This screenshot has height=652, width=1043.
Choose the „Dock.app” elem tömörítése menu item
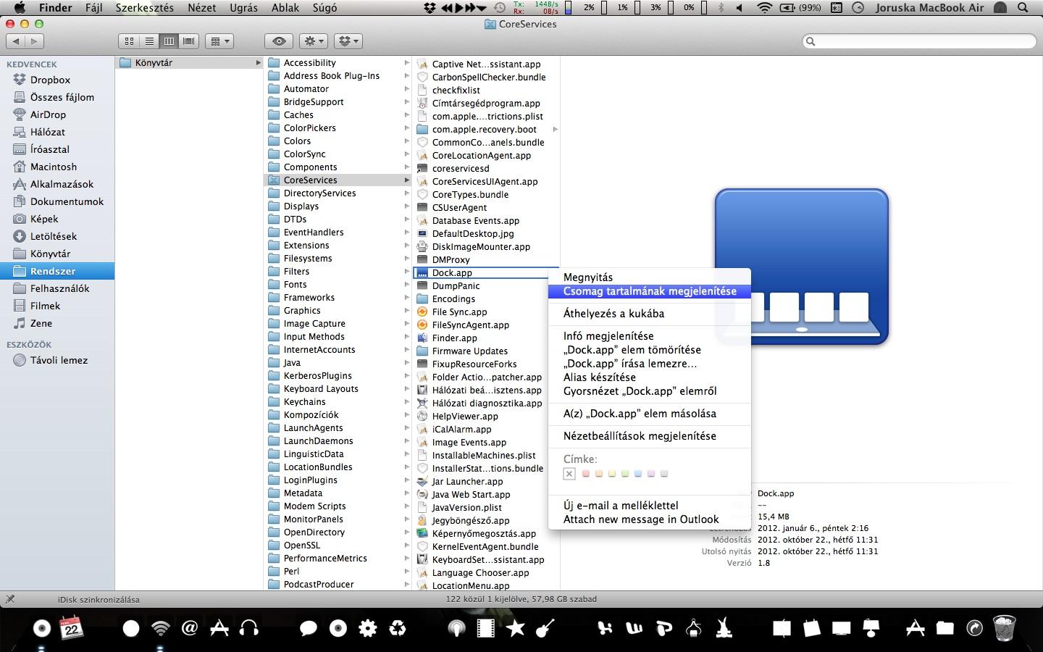(x=649, y=350)
